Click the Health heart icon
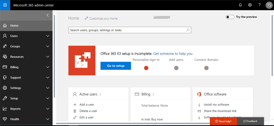Screen dimensions: 274x126 click(5, 119)
